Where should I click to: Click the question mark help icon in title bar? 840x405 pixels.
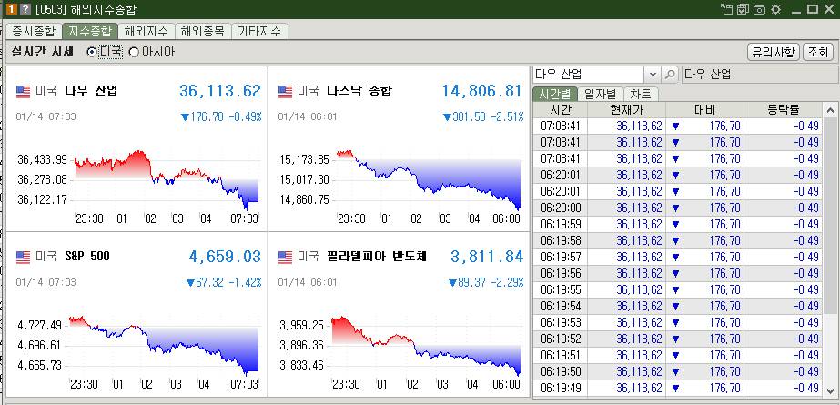pos(25,9)
